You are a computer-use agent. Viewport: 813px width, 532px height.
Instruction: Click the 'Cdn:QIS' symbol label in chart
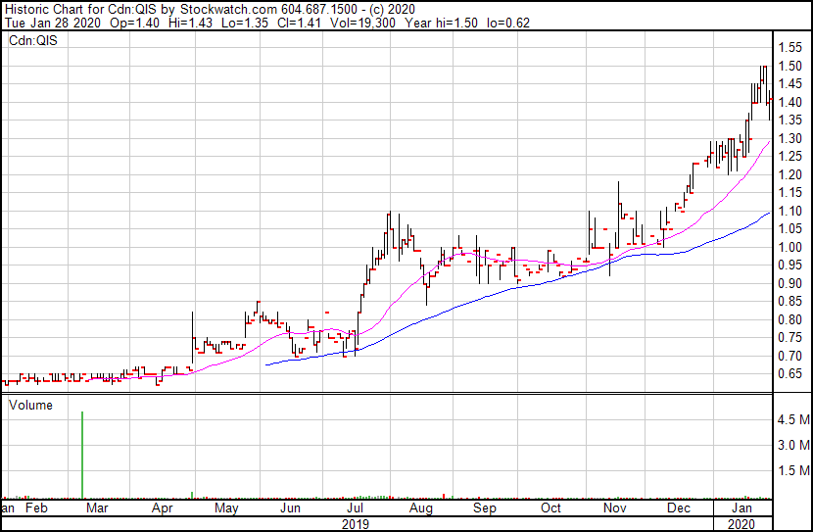point(33,40)
